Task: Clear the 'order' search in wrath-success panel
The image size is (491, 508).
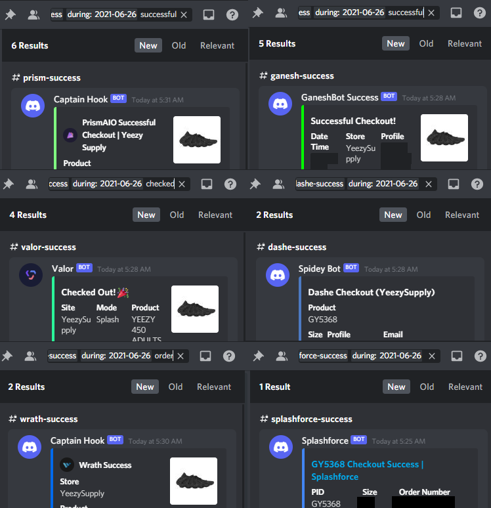Action: coord(181,356)
